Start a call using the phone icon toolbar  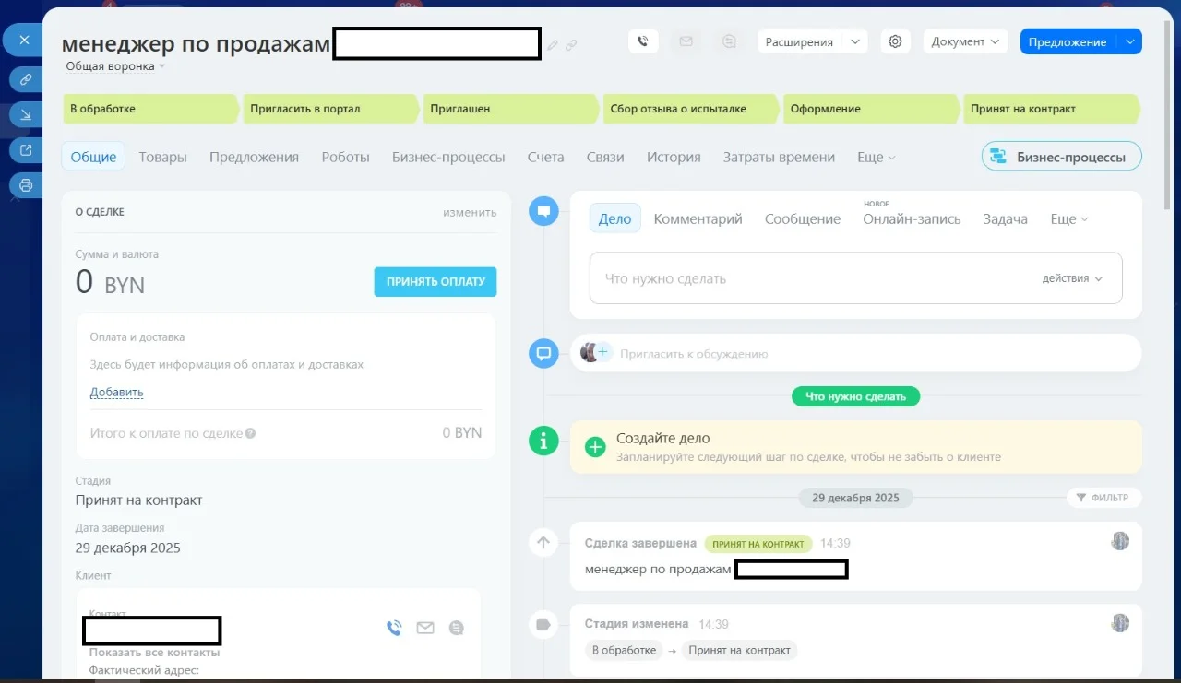click(x=643, y=41)
